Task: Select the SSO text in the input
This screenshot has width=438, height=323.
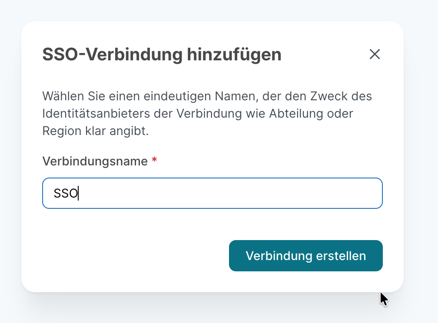Action: [x=65, y=193]
